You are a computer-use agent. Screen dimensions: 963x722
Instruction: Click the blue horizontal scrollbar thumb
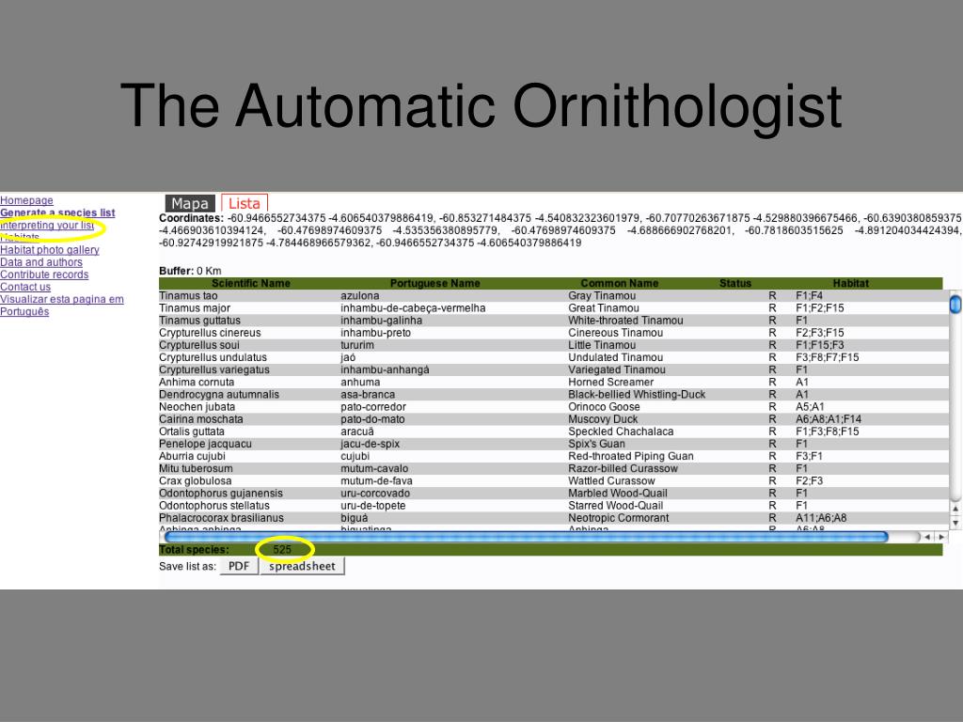[527, 537]
